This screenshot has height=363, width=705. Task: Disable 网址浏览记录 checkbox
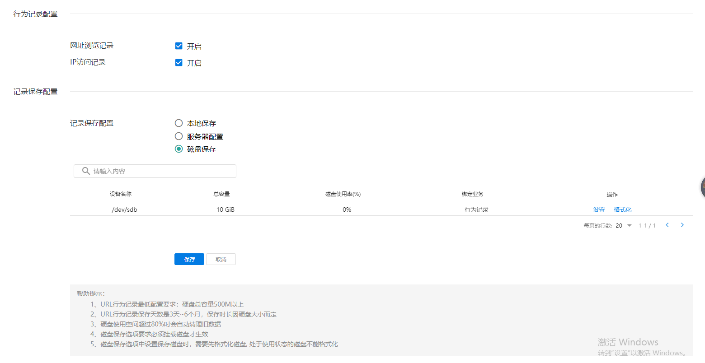pos(179,46)
